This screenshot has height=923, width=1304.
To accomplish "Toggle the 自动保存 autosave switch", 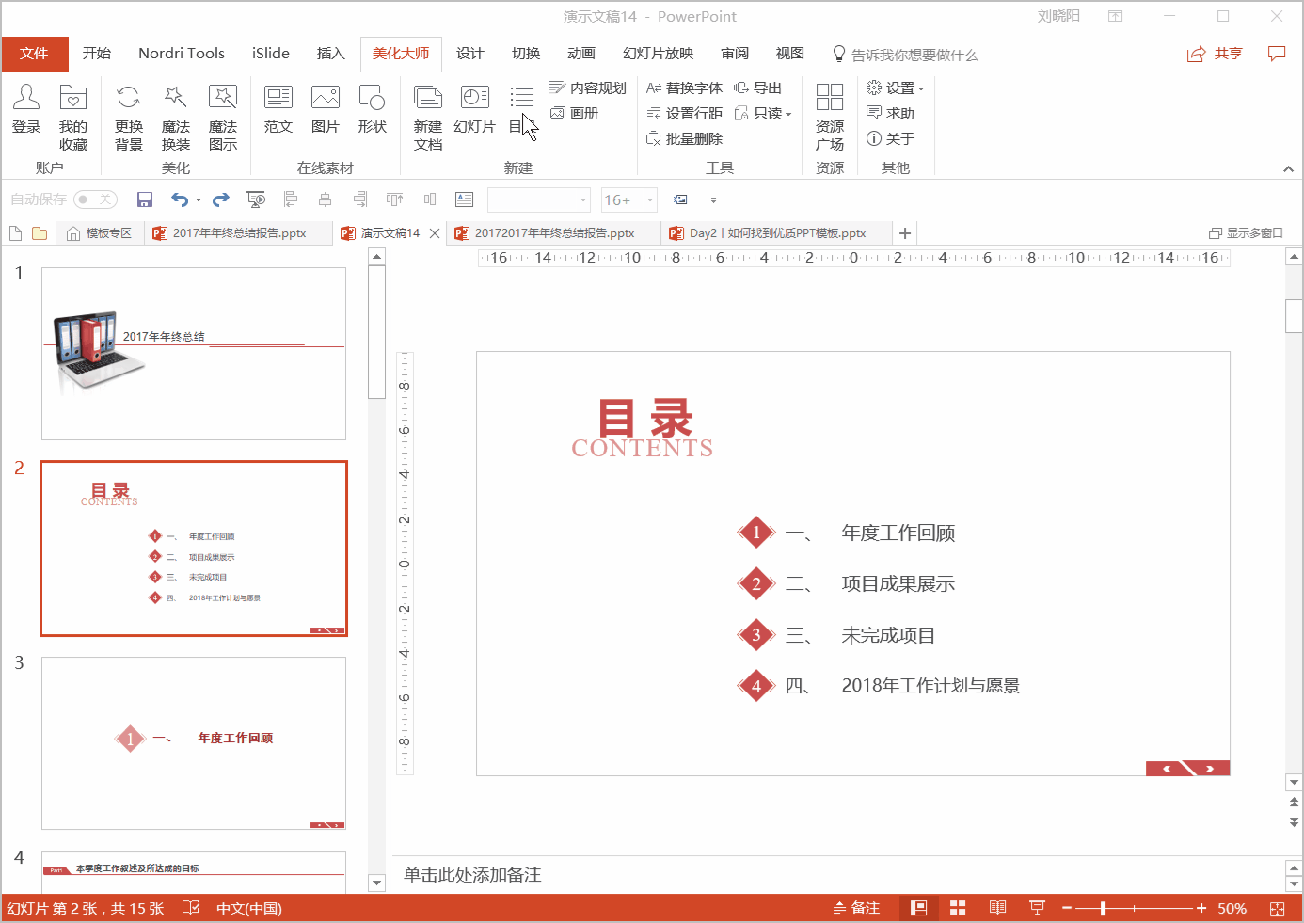I will (94, 199).
